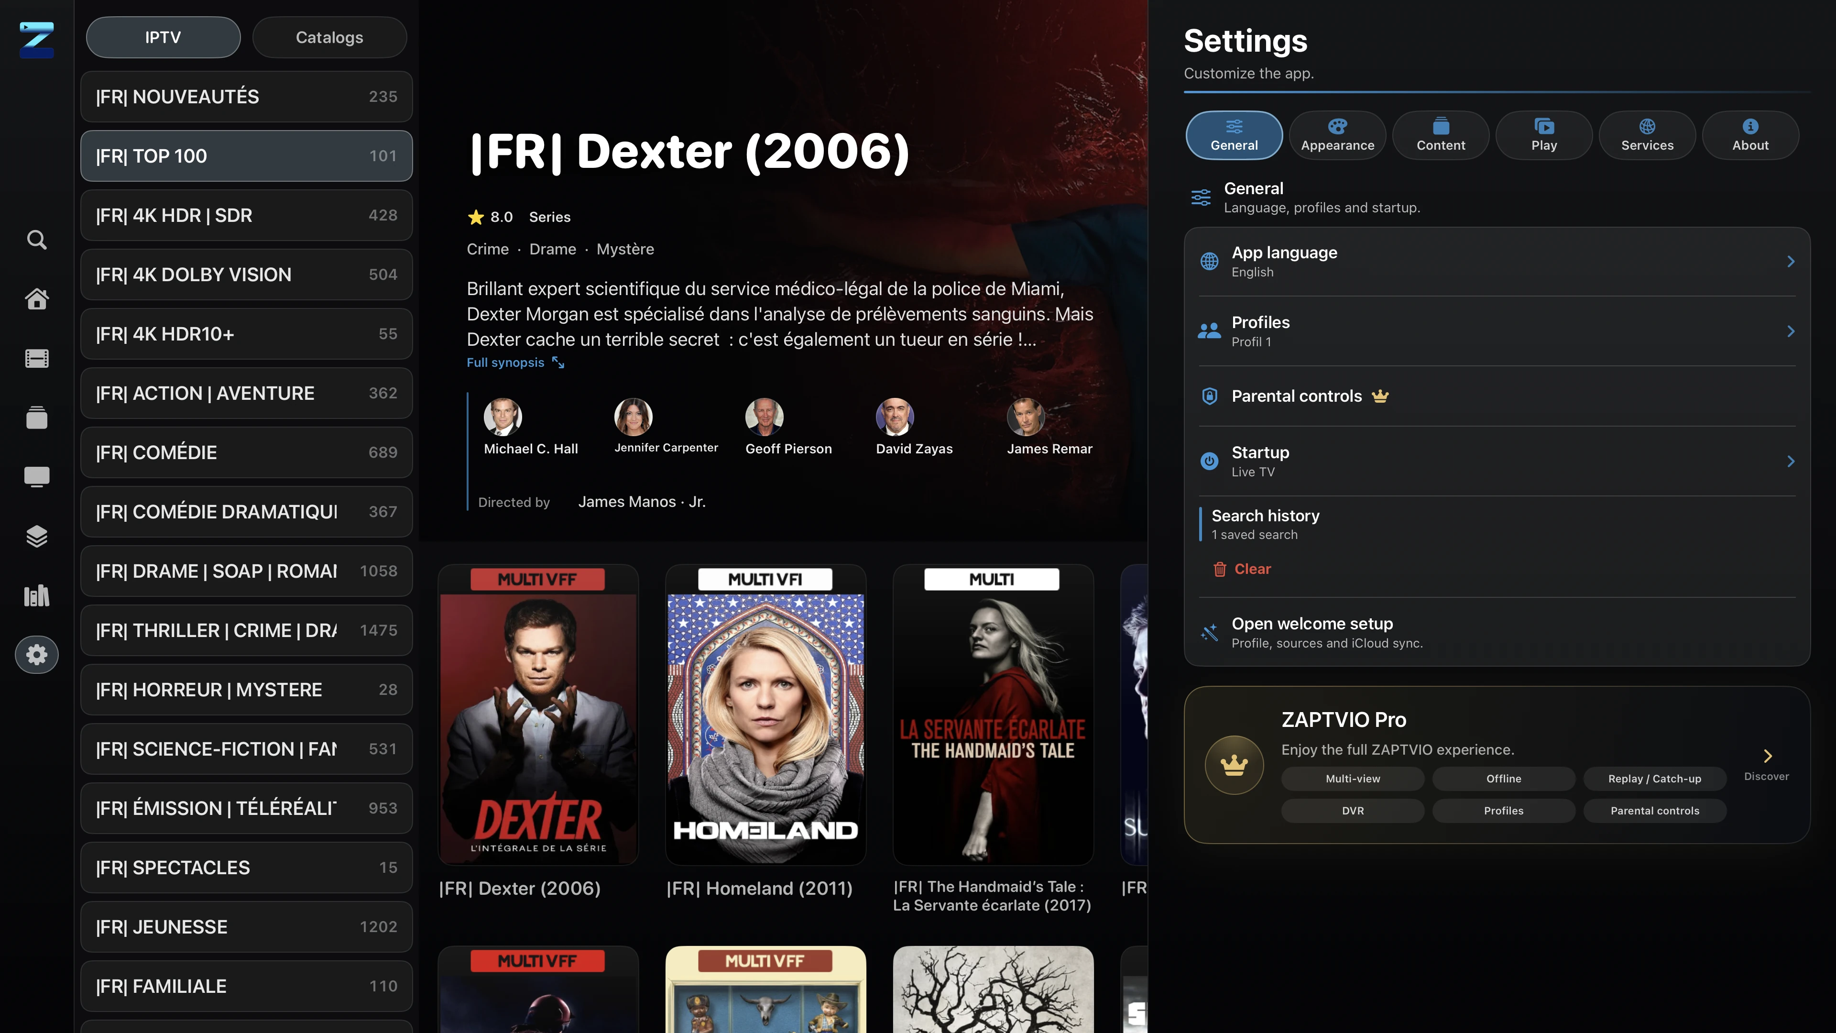Open the Appearance settings tab
This screenshot has width=1836, height=1033.
point(1337,135)
